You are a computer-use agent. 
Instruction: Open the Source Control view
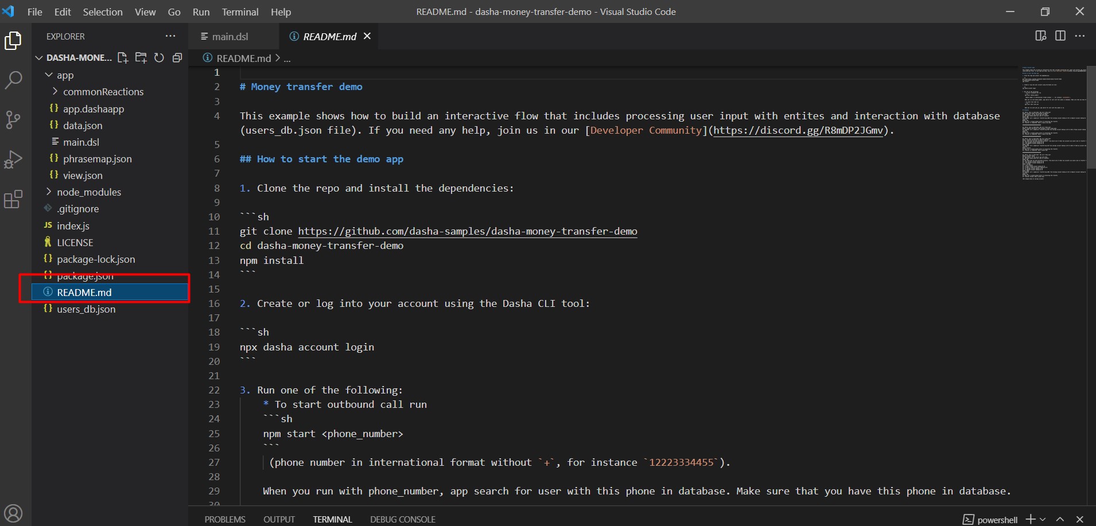[x=13, y=119]
